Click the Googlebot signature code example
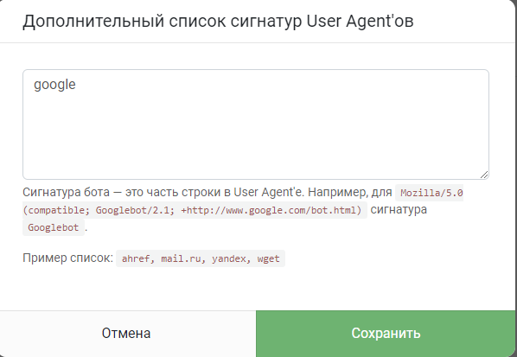This screenshot has height=357, width=517. 54,227
